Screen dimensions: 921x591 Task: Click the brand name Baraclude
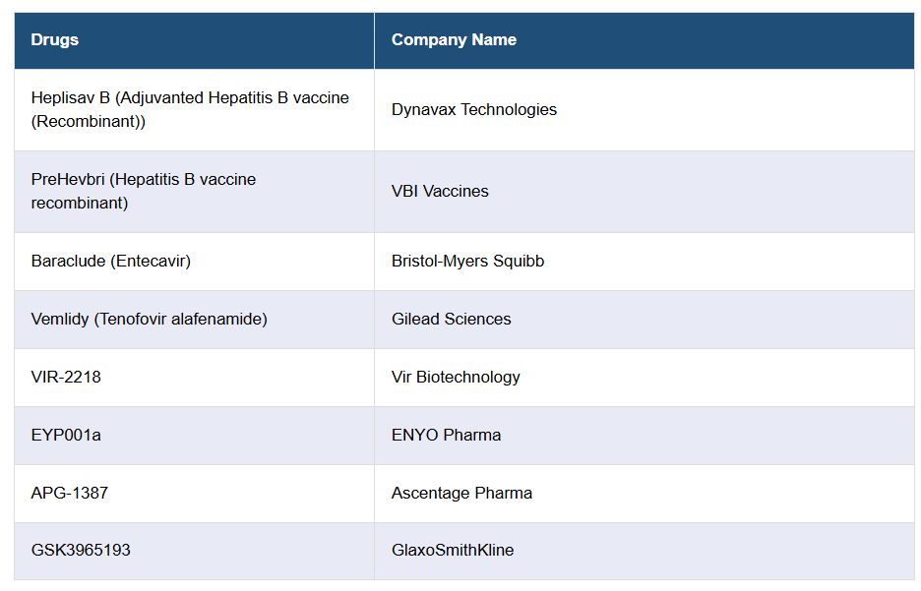[x=69, y=262]
